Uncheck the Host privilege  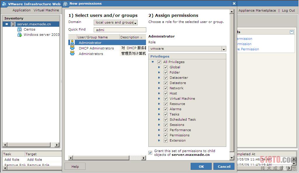coord(166,93)
